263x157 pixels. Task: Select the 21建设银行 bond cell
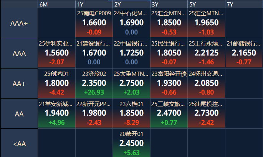click(94, 53)
